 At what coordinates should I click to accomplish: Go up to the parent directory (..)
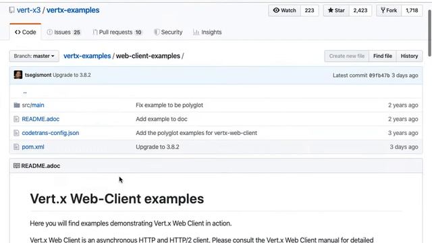click(x=25, y=92)
